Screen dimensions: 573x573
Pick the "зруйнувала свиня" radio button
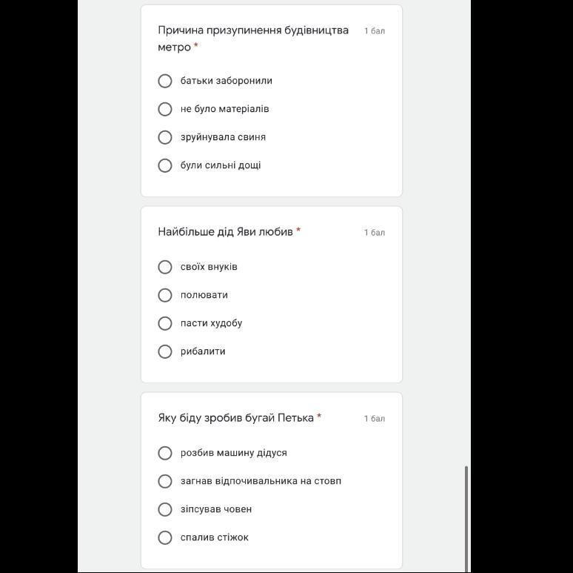click(x=165, y=137)
